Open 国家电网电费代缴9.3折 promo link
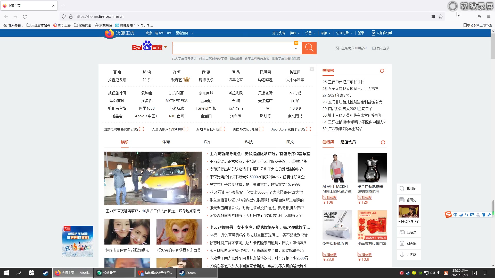The width and height of the screenshot is (495, 278). coord(123,129)
